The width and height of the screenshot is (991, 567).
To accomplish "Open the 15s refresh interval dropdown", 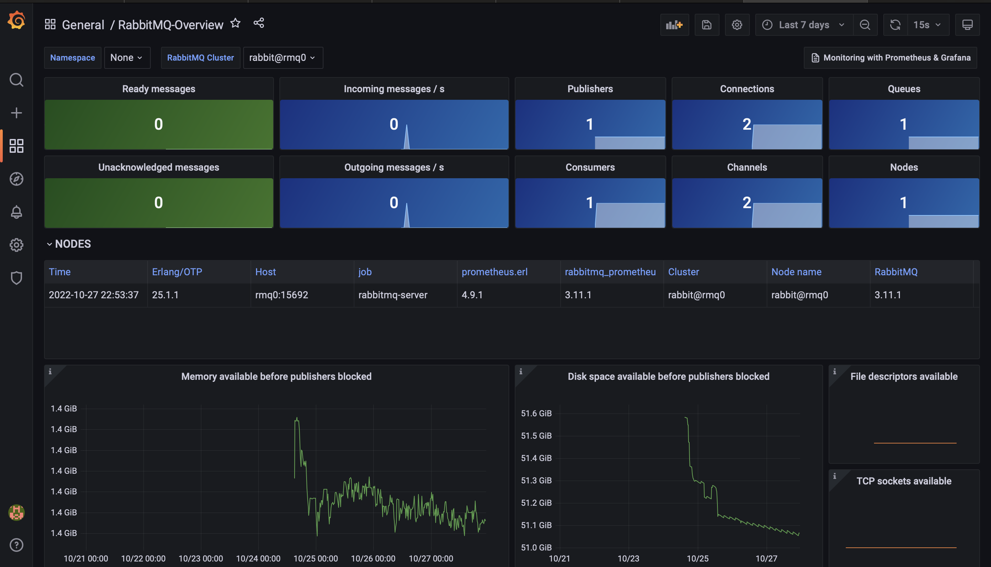I will tap(928, 25).
